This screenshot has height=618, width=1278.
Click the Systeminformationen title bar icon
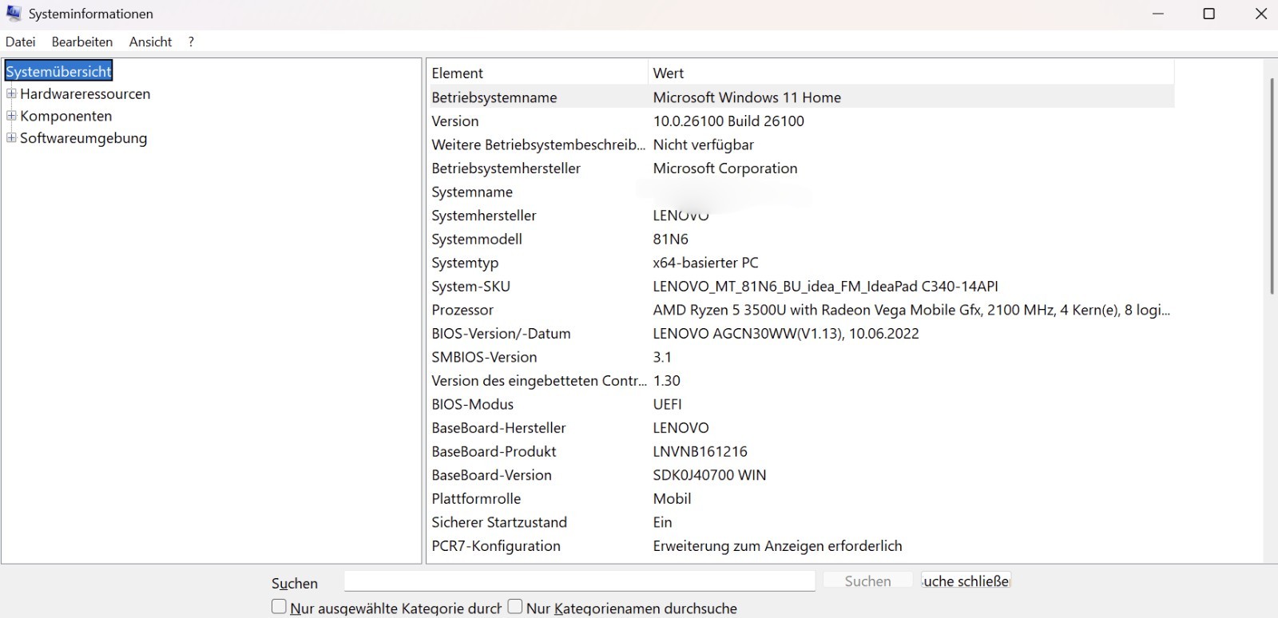(x=14, y=14)
